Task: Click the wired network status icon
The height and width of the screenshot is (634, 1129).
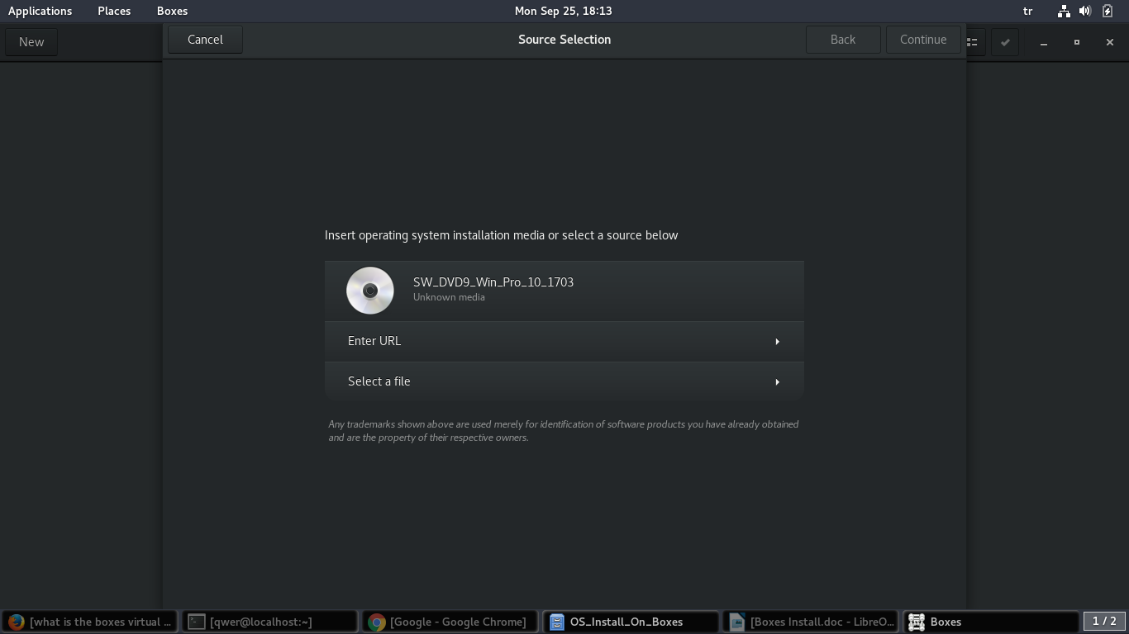Action: point(1064,11)
